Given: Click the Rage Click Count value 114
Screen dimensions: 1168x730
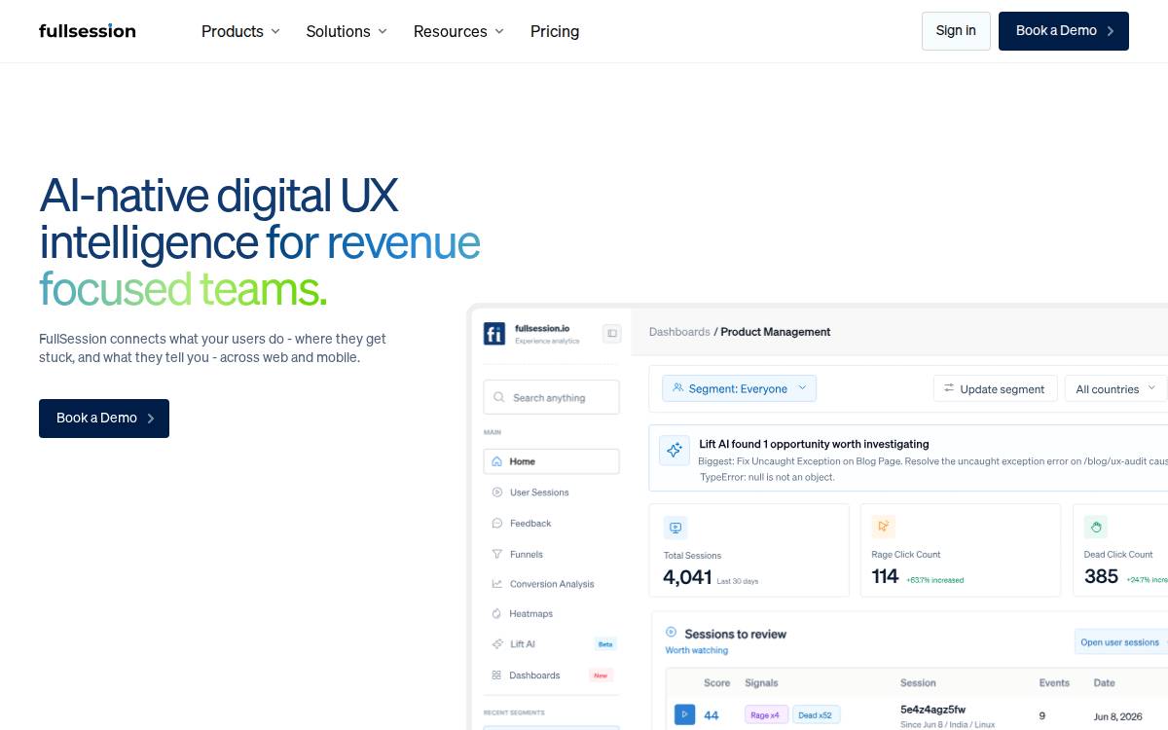Looking at the screenshot, I should coord(885,576).
